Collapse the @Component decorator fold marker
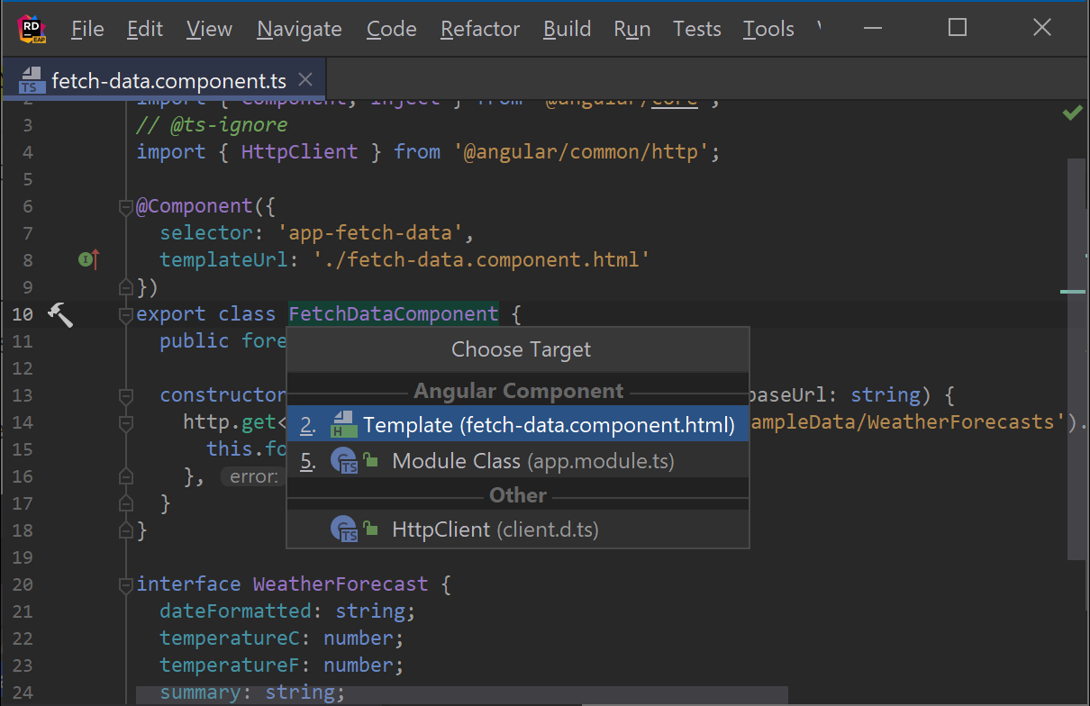Viewport: 1090px width, 706px height. (126, 207)
